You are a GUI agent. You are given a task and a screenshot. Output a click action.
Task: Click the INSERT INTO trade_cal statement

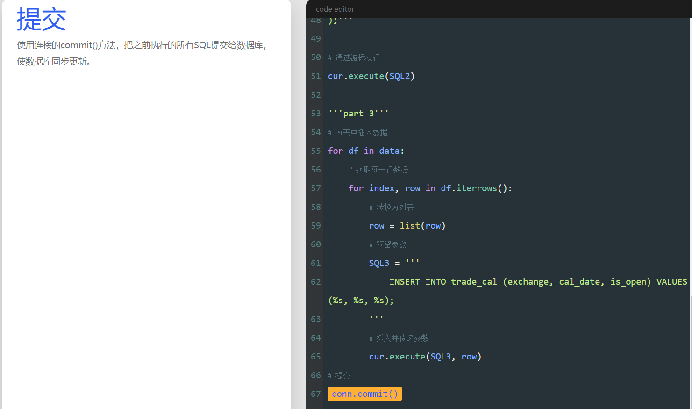pyautogui.click(x=538, y=281)
